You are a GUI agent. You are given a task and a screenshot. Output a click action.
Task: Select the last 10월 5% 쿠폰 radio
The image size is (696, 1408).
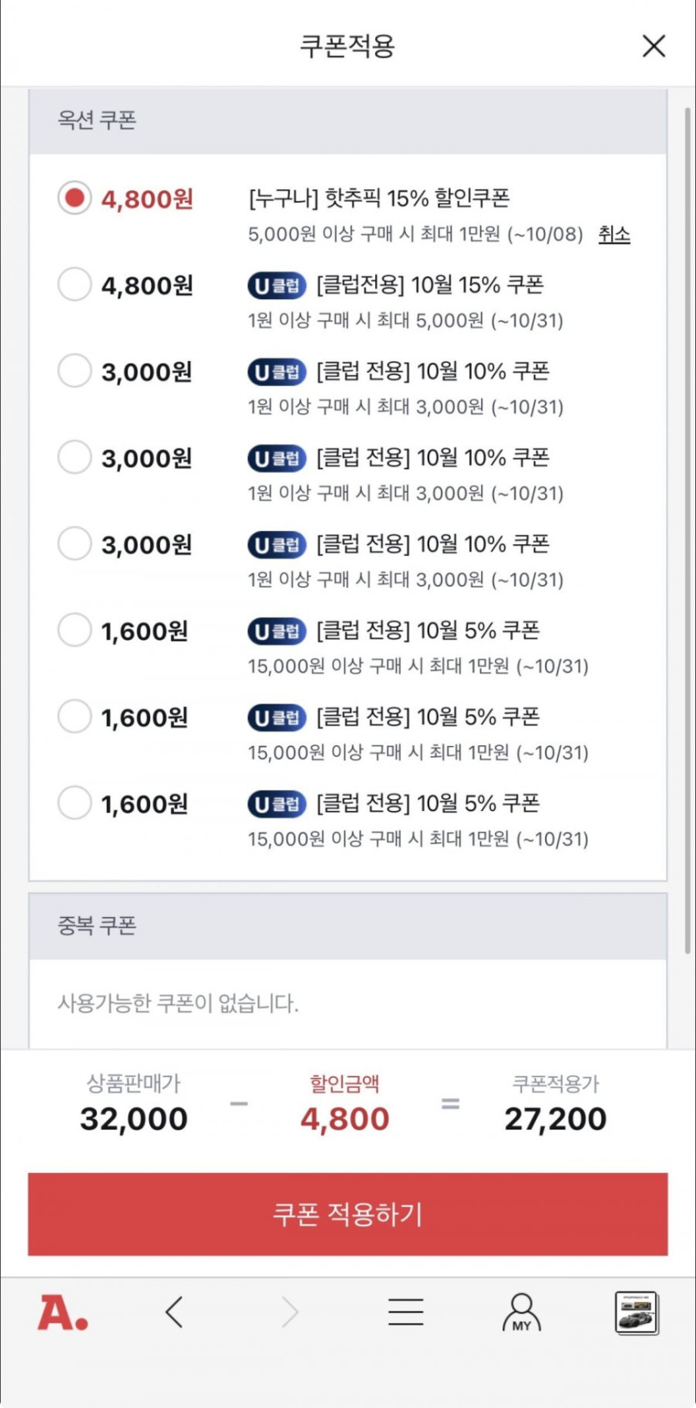74,803
